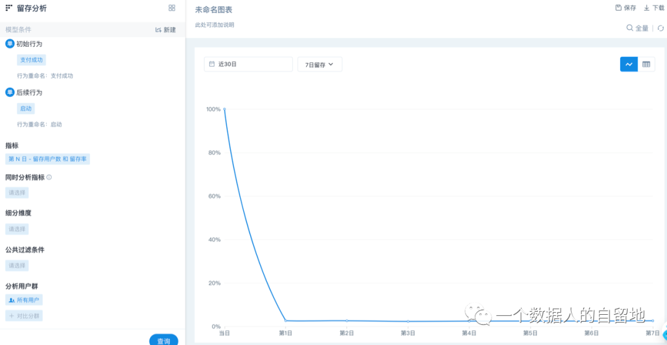Click the data point at 第3日

408,321
